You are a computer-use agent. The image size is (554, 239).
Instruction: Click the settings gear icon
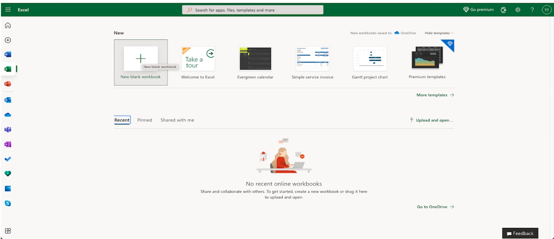[518, 10]
